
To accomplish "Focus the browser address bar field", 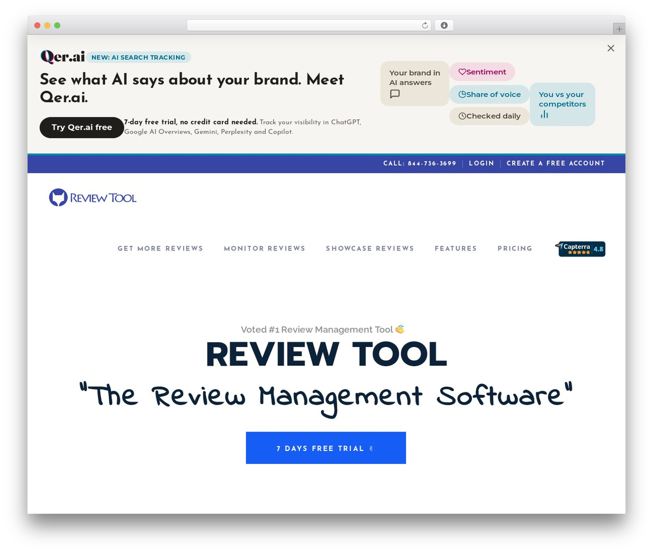I will (x=309, y=26).
